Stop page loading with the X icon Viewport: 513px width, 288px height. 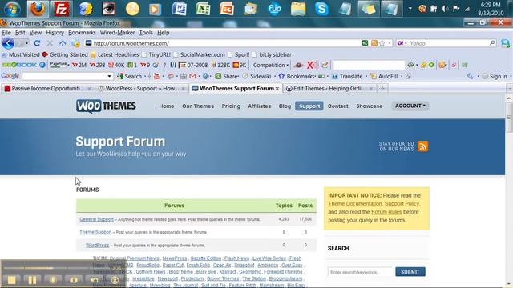coord(50,43)
